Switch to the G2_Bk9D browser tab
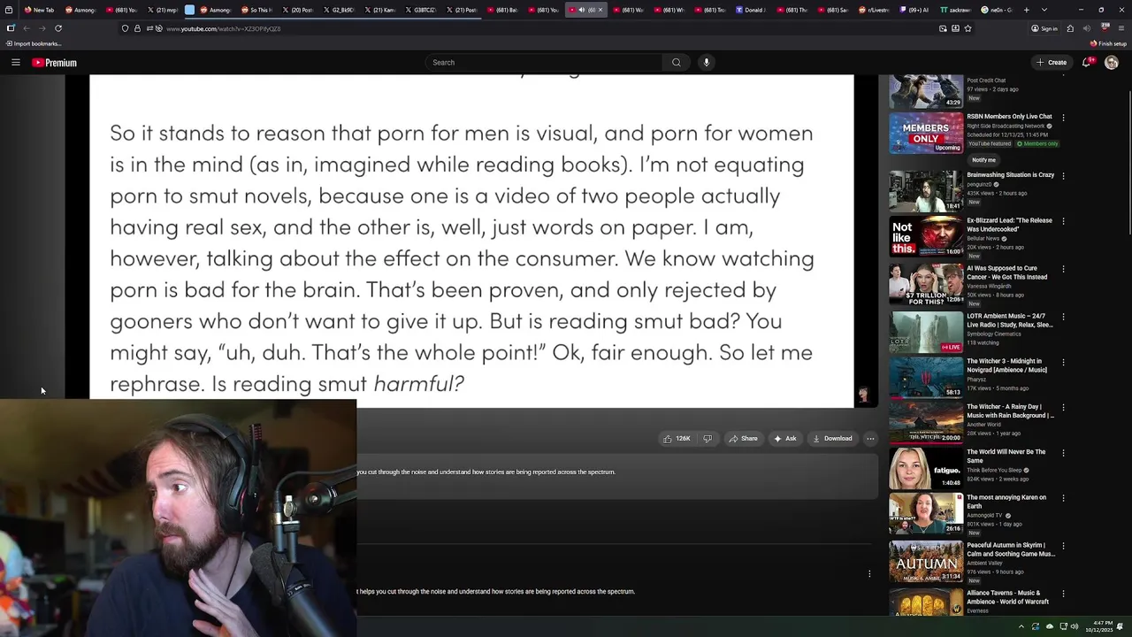Viewport: 1132px width, 637px height. pyautogui.click(x=340, y=10)
